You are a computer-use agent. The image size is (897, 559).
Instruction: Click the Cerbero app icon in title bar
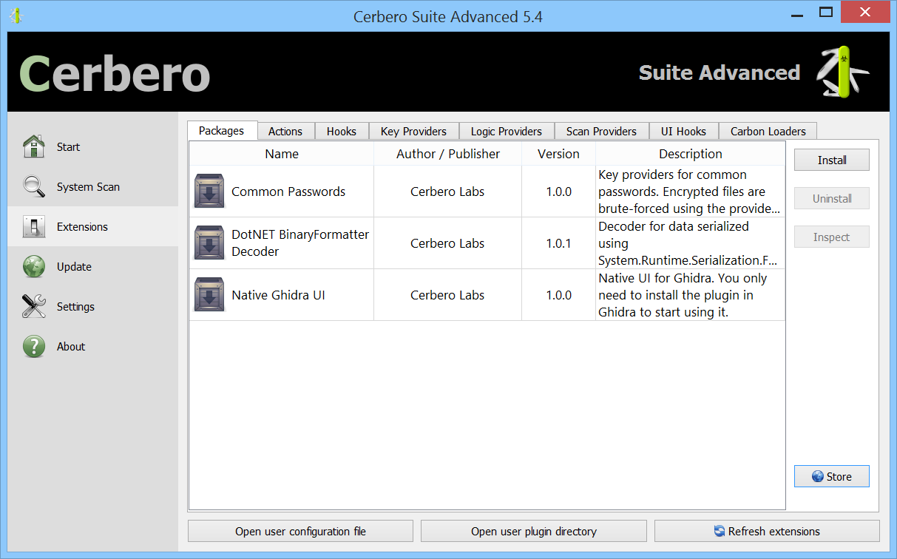[16, 15]
